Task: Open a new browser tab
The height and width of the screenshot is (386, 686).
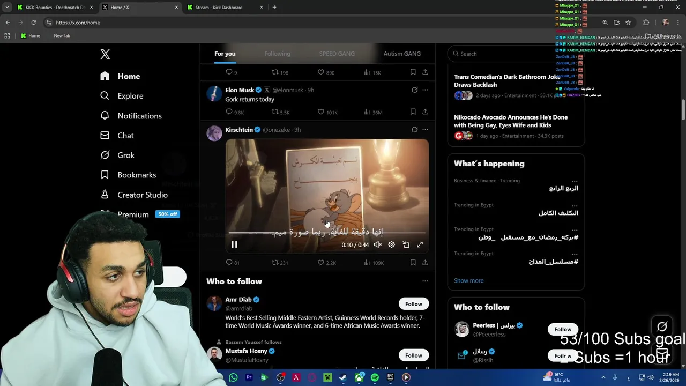Action: (274, 8)
